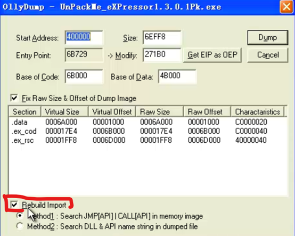Click the Cancel button

click(267, 55)
